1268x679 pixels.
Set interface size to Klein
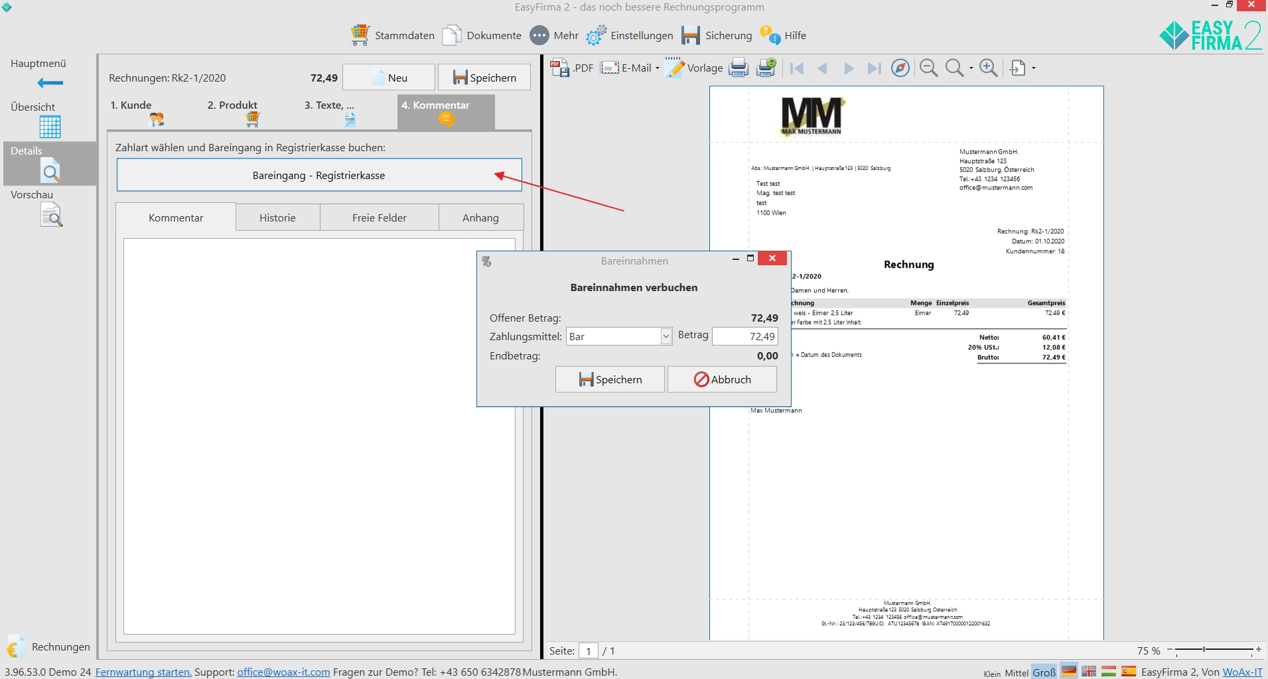[x=992, y=674]
